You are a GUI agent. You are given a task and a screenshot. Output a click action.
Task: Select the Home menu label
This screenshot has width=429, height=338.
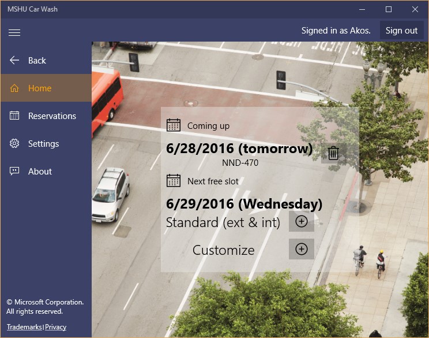pyautogui.click(x=40, y=88)
